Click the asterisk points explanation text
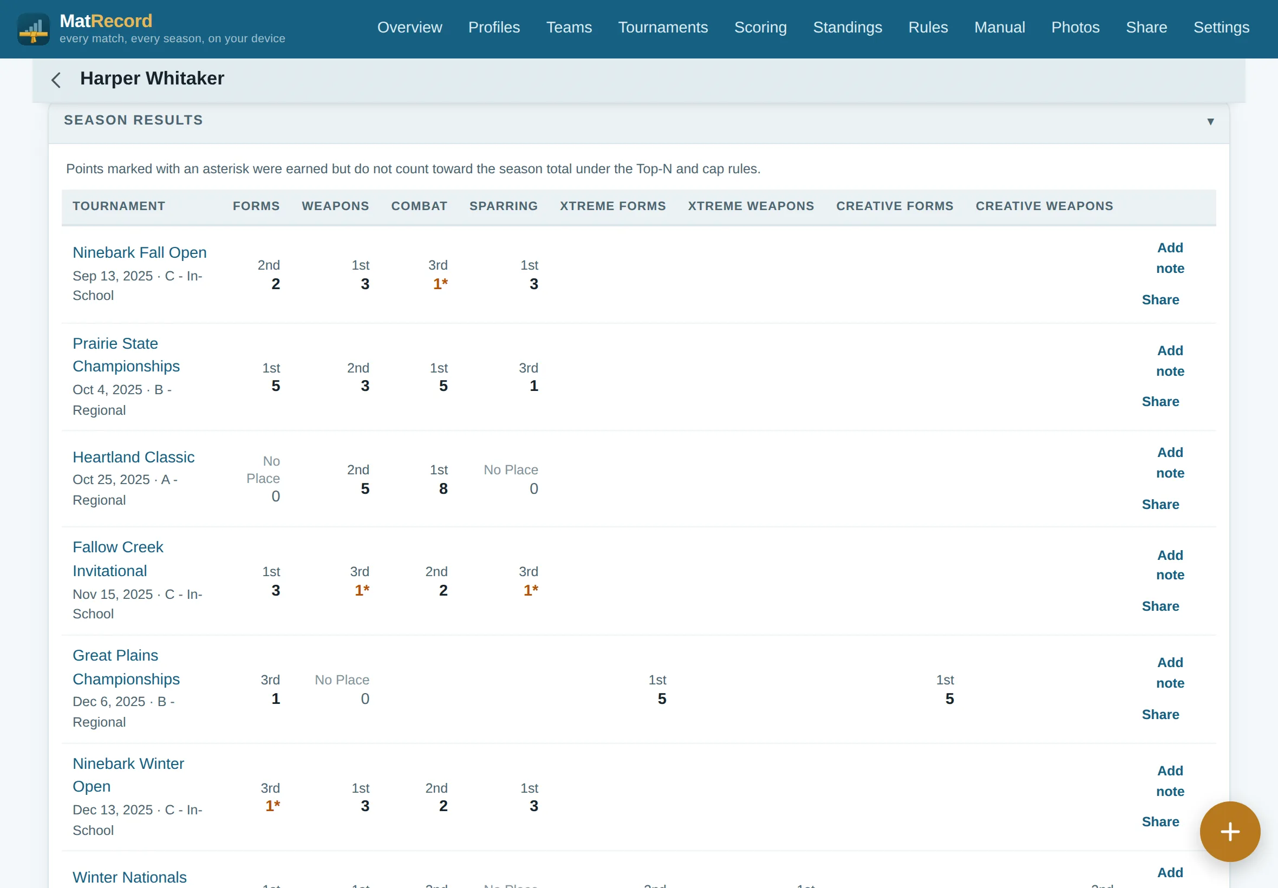Image resolution: width=1278 pixels, height=888 pixels. click(413, 168)
